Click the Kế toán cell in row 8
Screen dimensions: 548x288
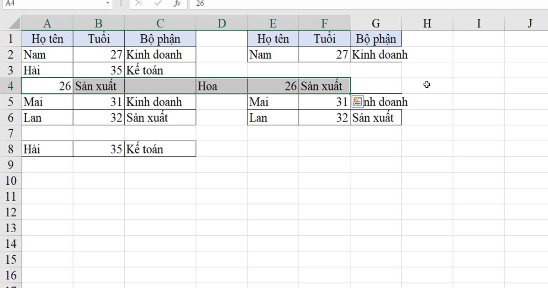point(160,149)
